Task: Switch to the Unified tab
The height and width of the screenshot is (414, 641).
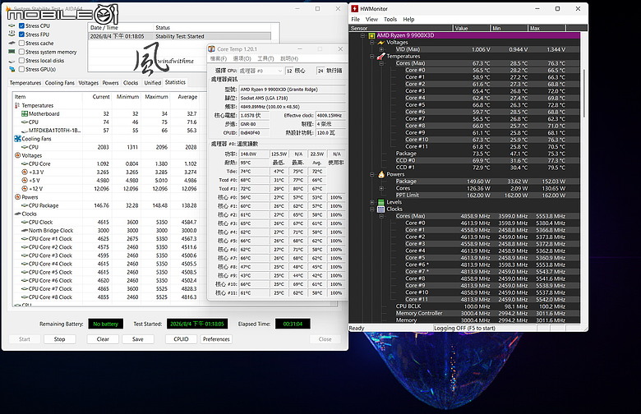Action: click(x=153, y=83)
